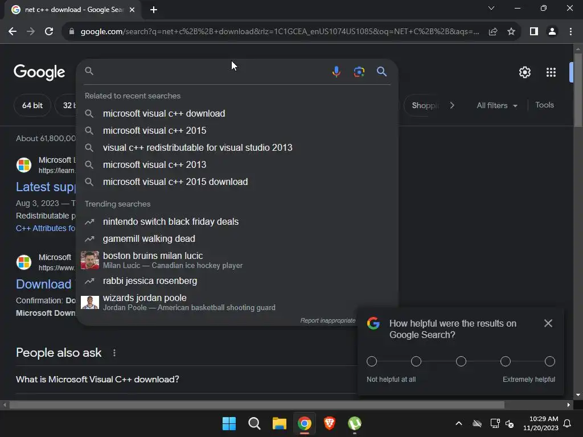Image resolution: width=583 pixels, height=437 pixels.
Task: Show hidden system tray icons
Action: click(x=459, y=423)
